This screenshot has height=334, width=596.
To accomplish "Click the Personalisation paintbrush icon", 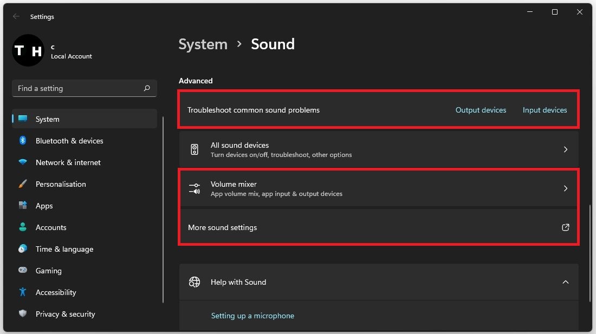I will (x=23, y=184).
